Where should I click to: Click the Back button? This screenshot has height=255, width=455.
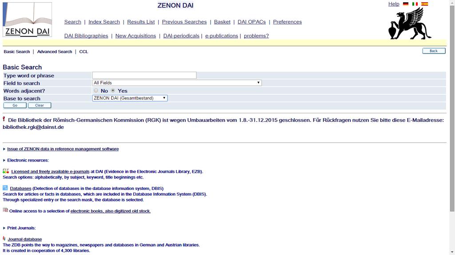[434, 51]
